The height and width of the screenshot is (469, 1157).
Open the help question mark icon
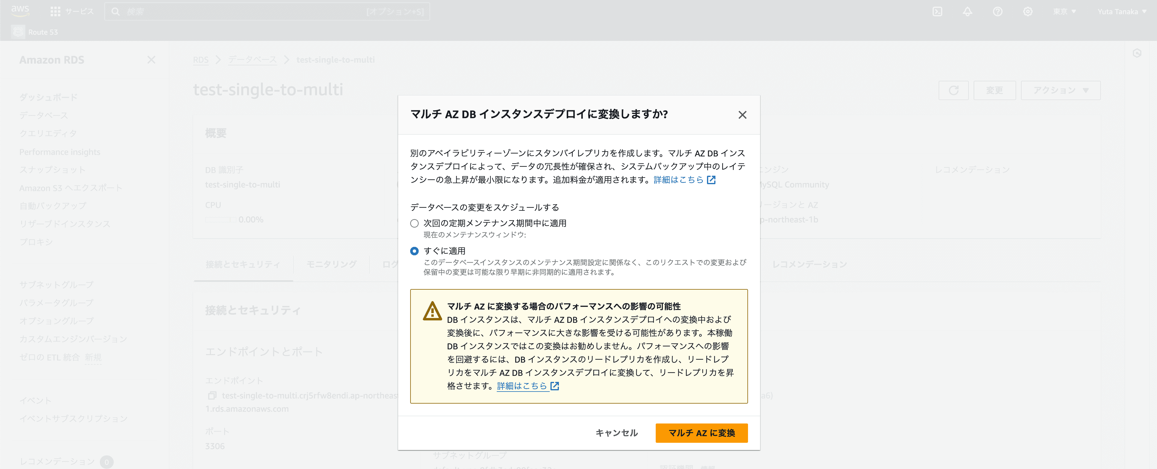point(997,12)
